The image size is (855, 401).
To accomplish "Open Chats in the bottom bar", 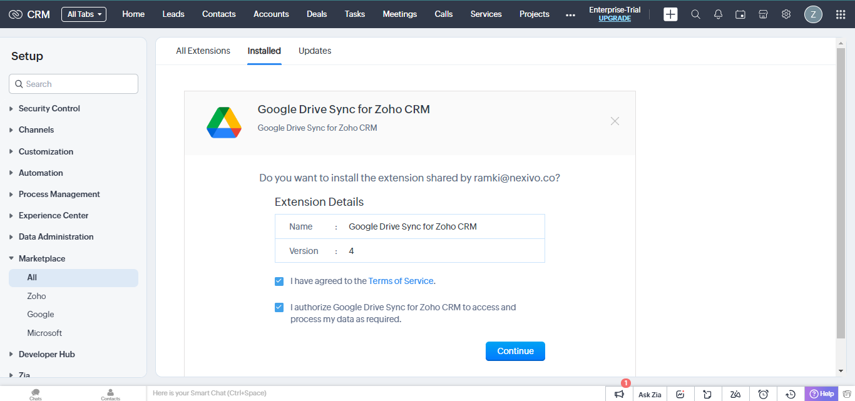I will pos(36,394).
